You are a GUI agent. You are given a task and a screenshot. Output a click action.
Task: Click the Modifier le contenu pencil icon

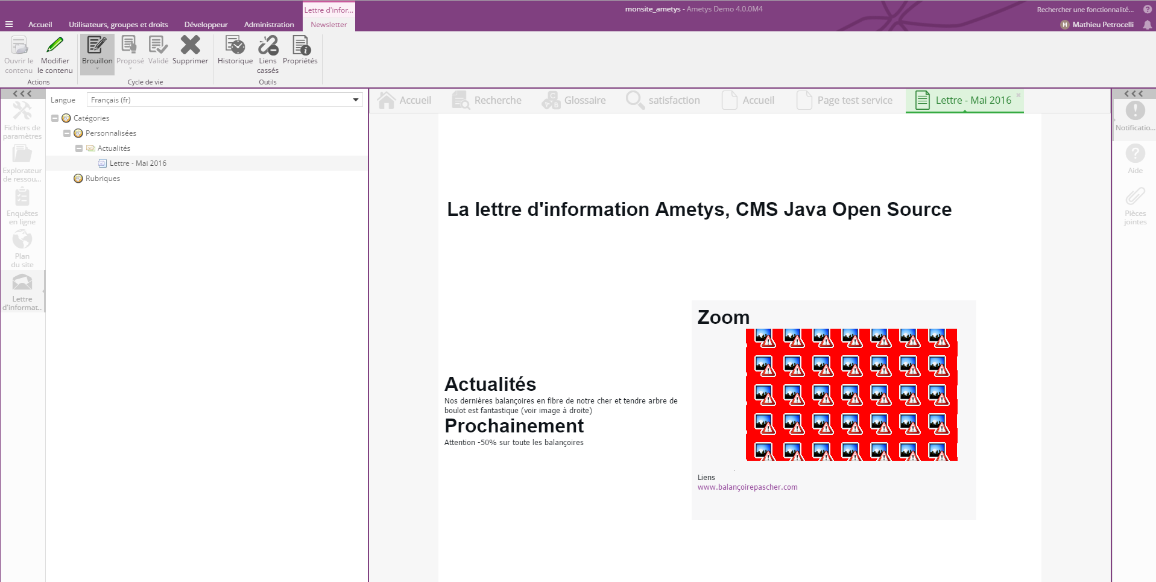[55, 46]
